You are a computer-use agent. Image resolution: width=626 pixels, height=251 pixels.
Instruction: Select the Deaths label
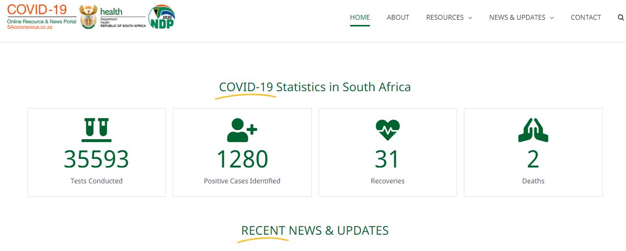[x=533, y=181]
